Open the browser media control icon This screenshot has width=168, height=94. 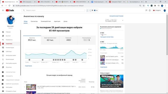click(159, 6)
